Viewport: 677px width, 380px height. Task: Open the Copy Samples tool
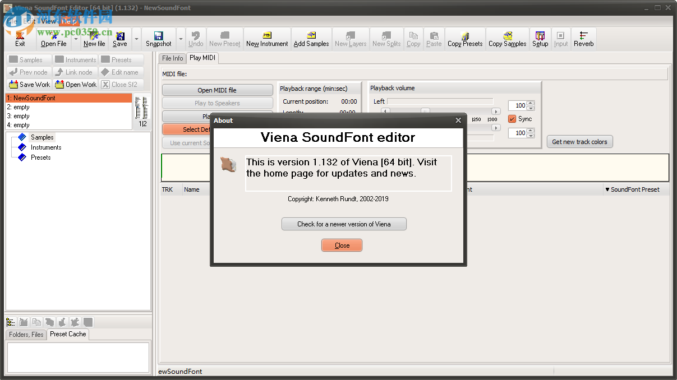coord(506,38)
